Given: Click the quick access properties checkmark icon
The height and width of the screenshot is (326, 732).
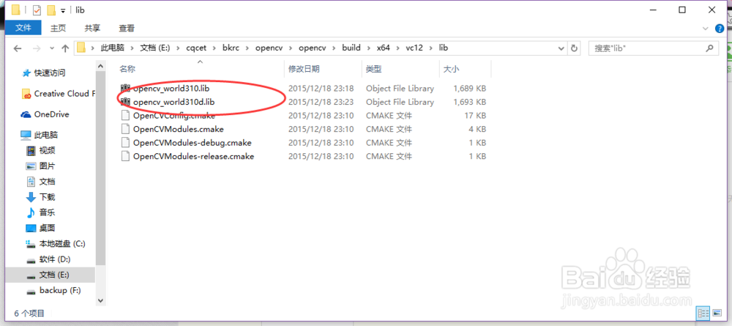Looking at the screenshot, I should point(37,10).
